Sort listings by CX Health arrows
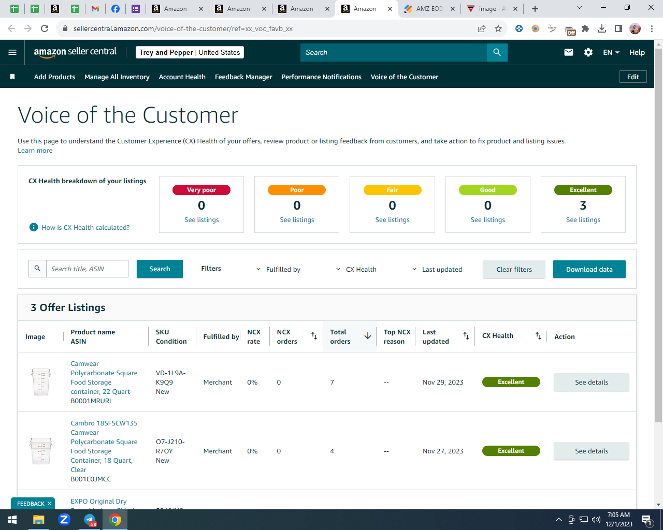The image size is (663, 530). click(x=538, y=336)
